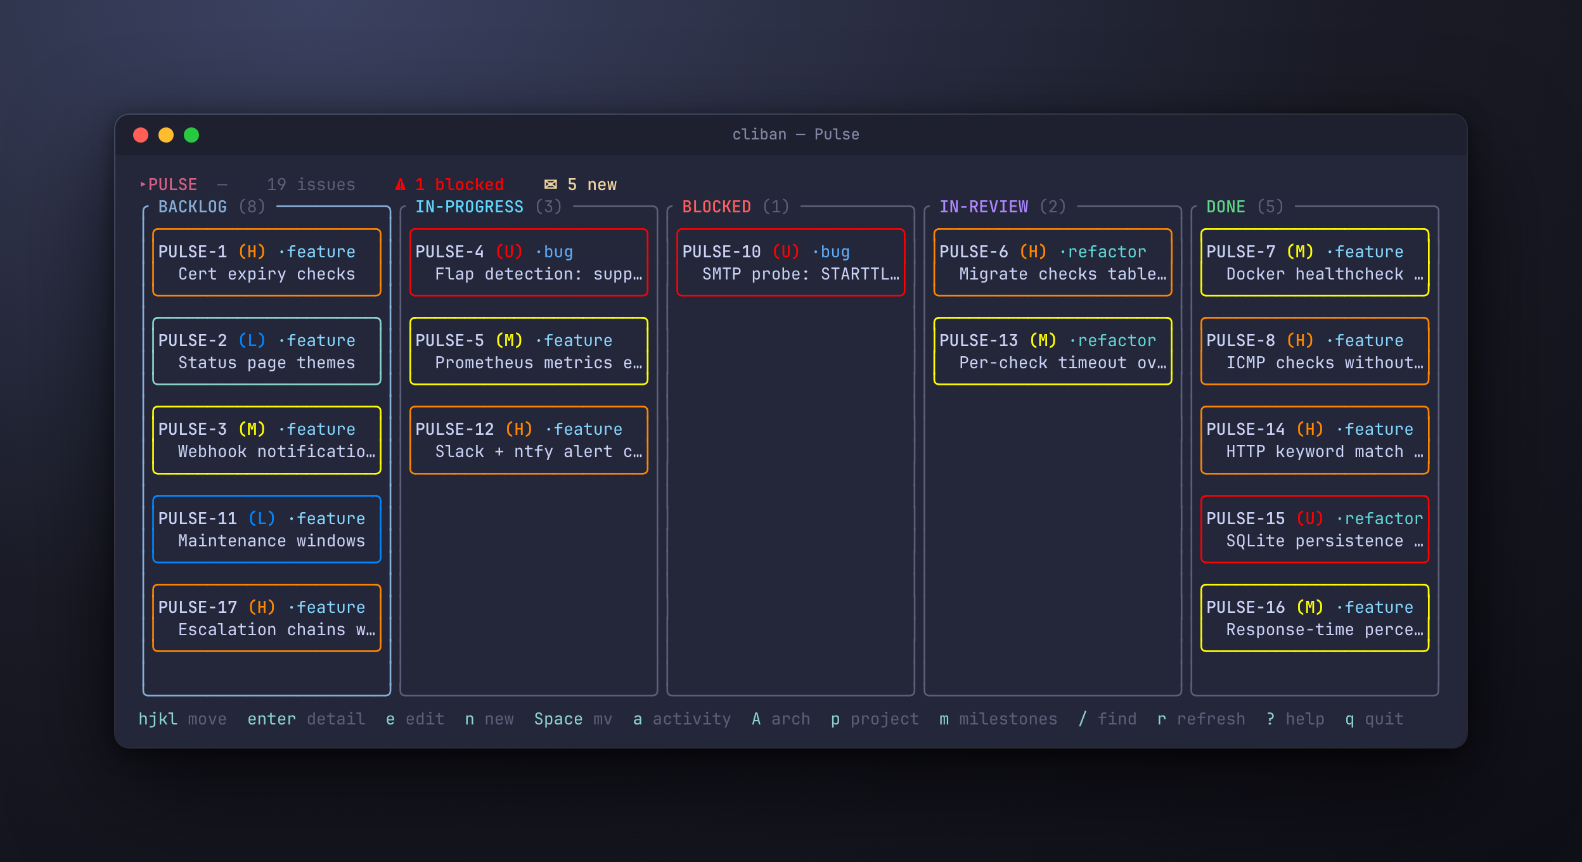The width and height of the screenshot is (1582, 862).
Task: Click the 'm milestones' shortcut hint
Action: click(x=998, y=719)
